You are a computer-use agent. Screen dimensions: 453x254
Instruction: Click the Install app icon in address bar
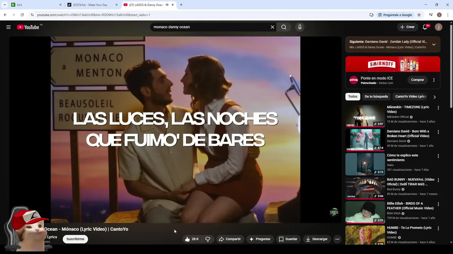pos(372,15)
